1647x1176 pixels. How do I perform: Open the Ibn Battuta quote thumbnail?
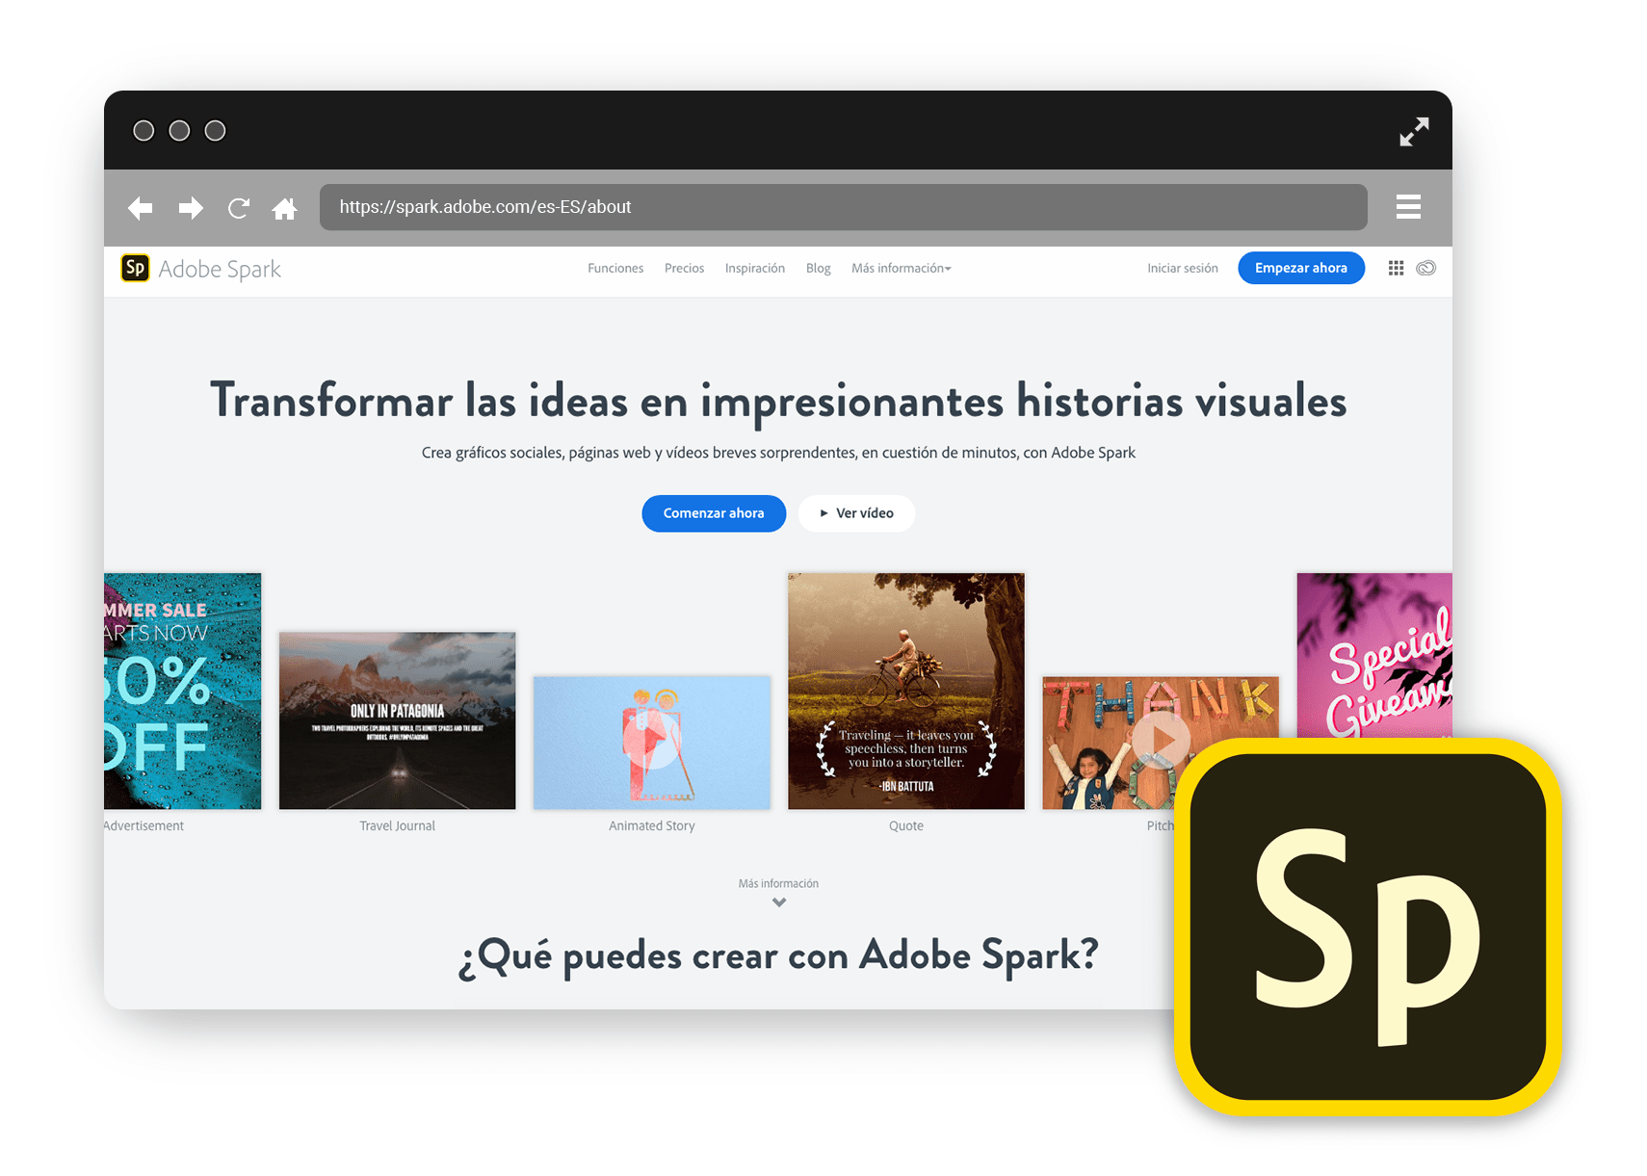(x=906, y=691)
